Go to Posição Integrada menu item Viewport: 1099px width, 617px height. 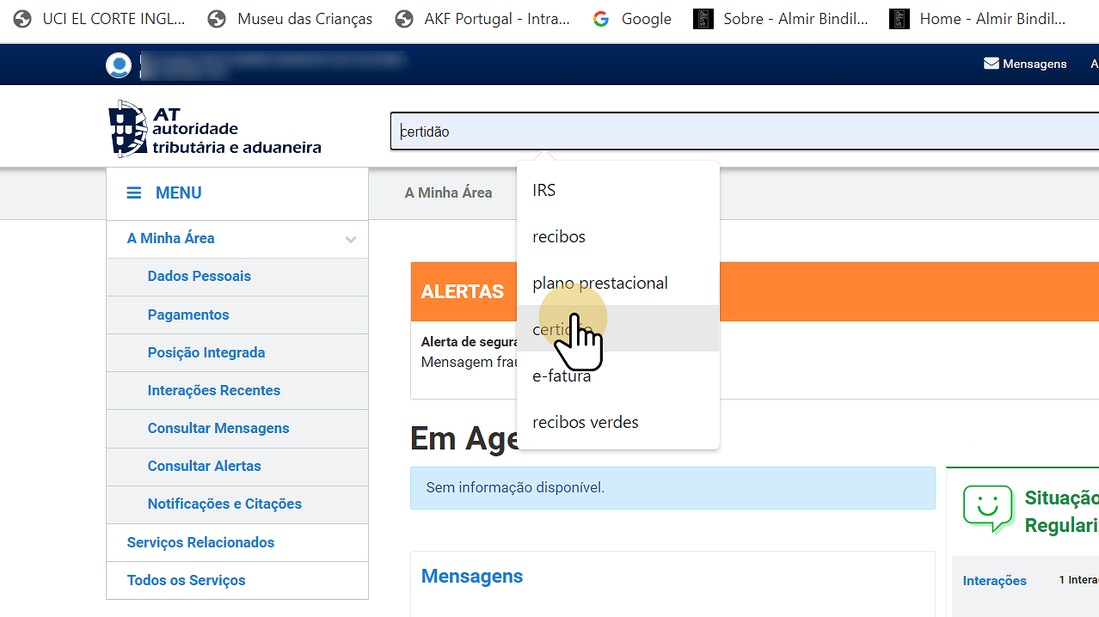[x=206, y=352]
